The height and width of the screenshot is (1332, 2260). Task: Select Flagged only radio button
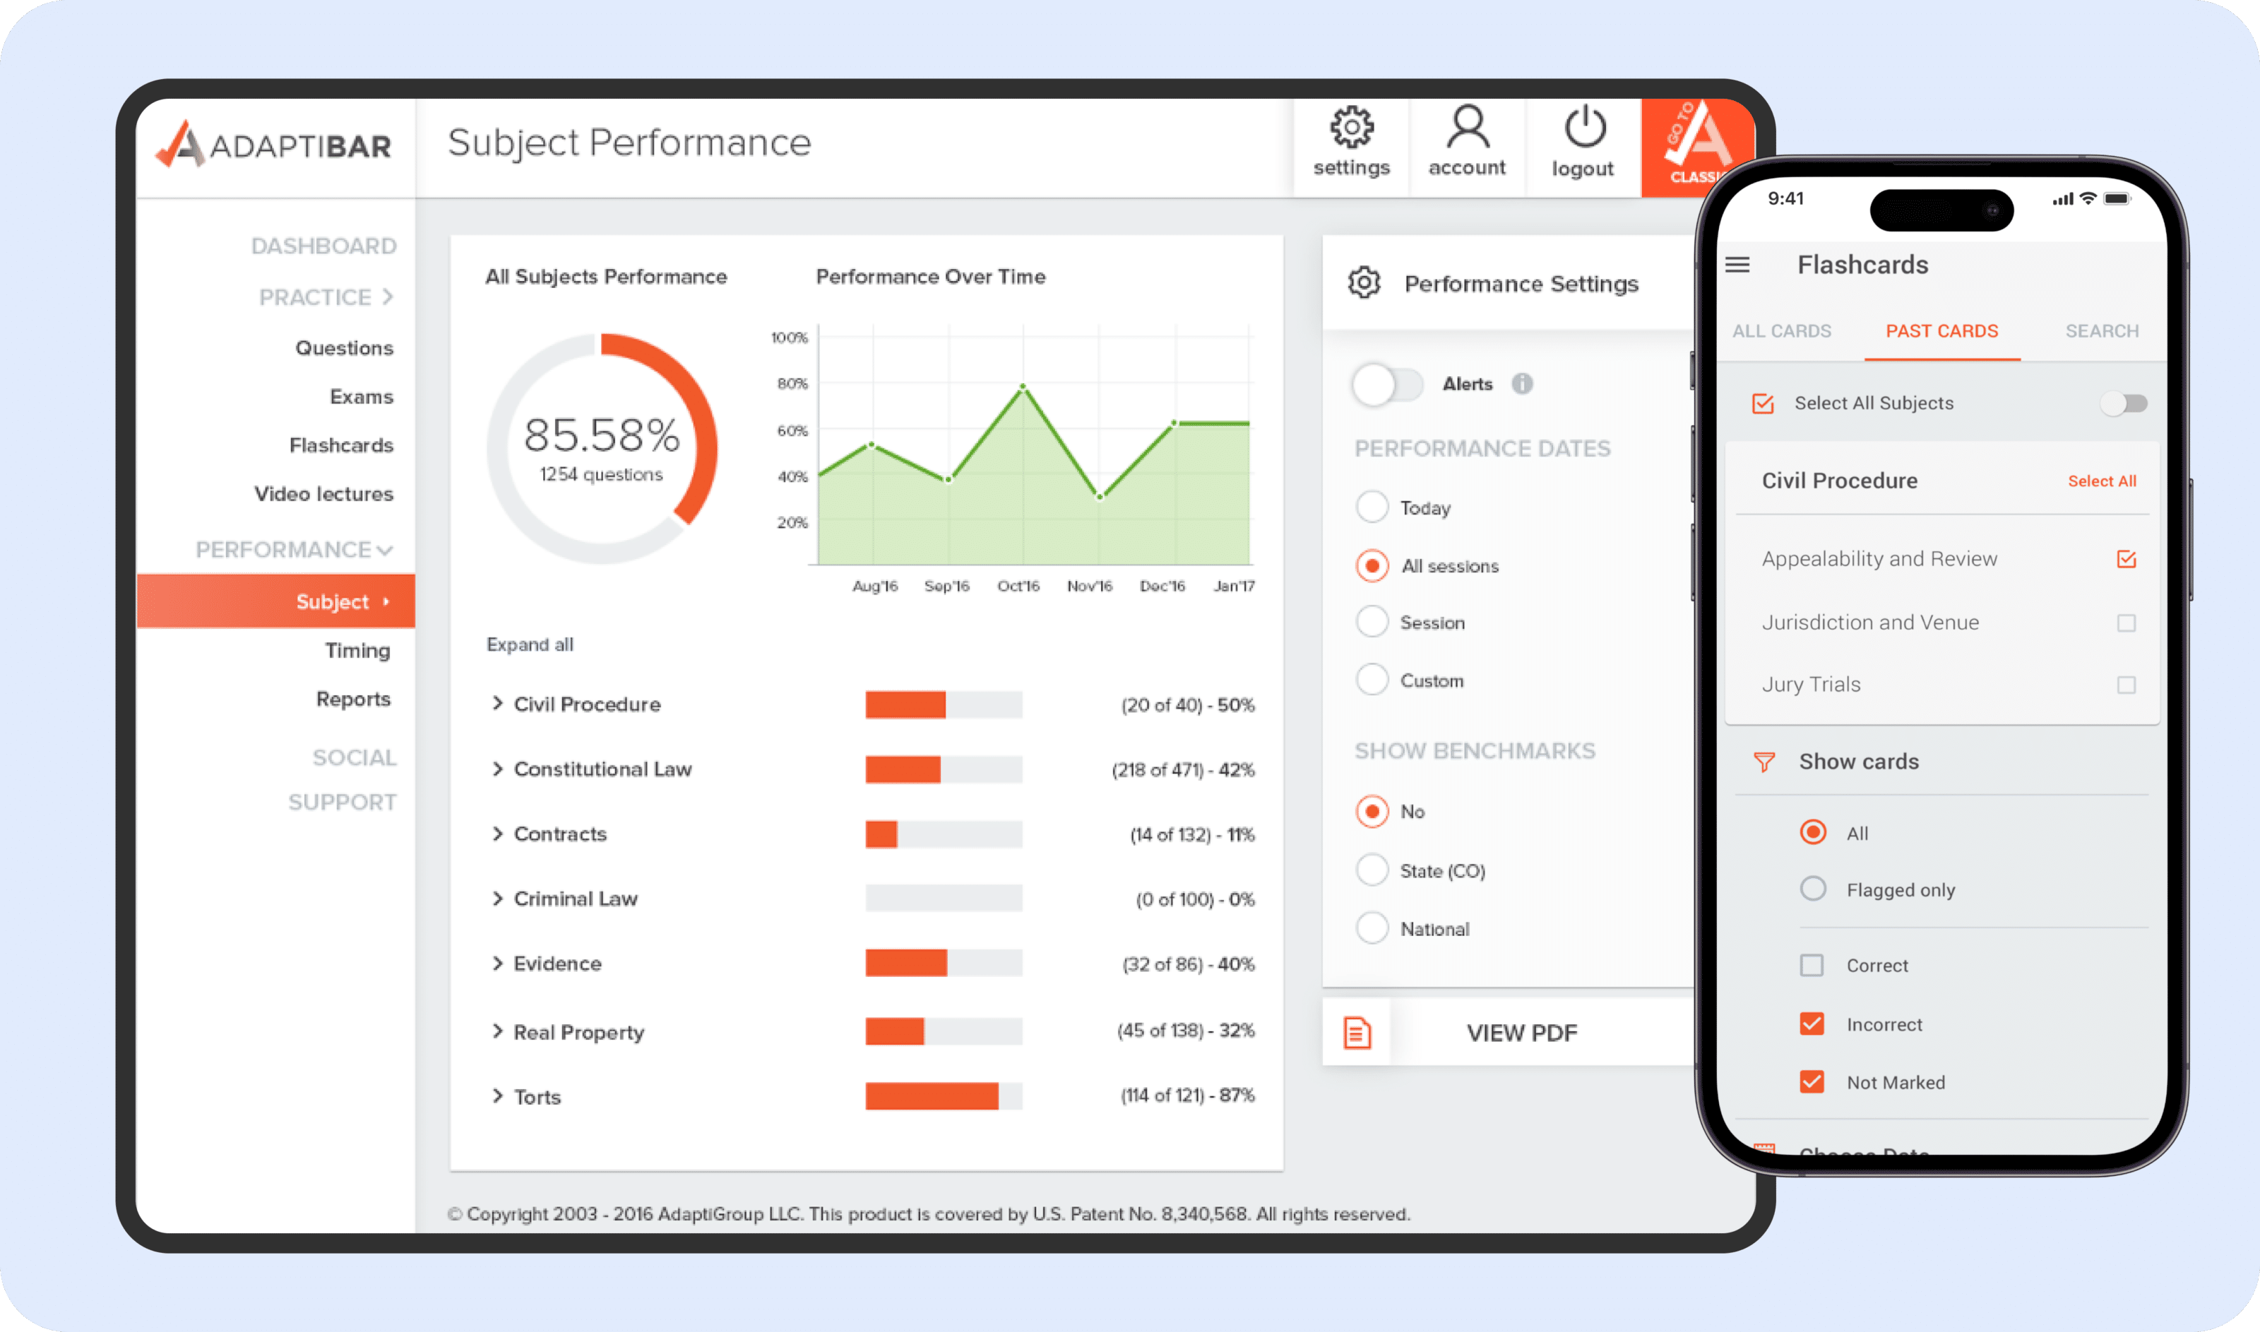click(x=1813, y=889)
